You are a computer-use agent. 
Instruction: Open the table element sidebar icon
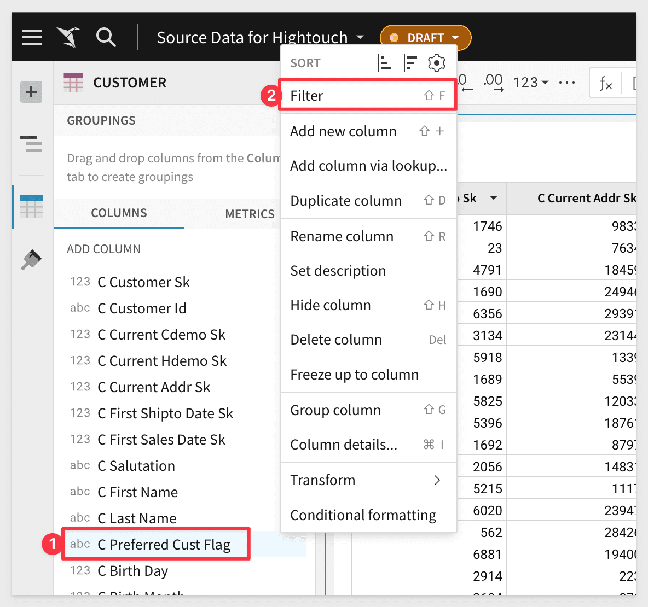[31, 207]
